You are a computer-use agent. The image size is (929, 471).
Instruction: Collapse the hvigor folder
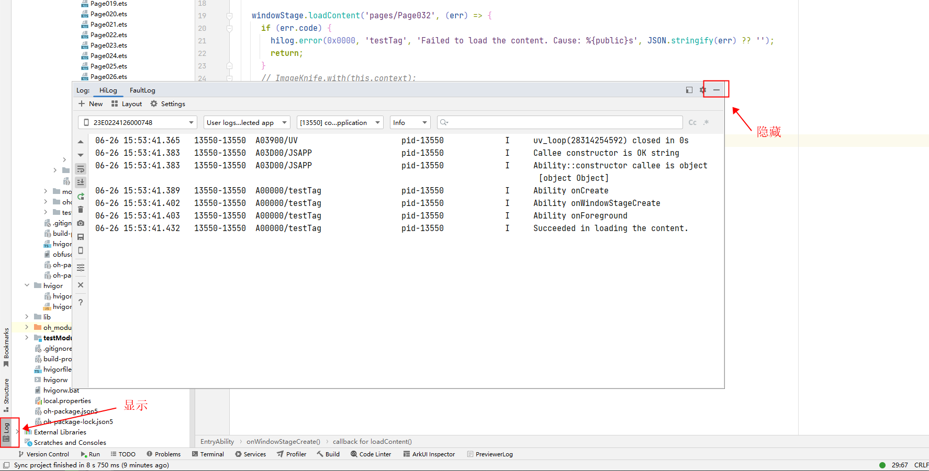coord(27,285)
